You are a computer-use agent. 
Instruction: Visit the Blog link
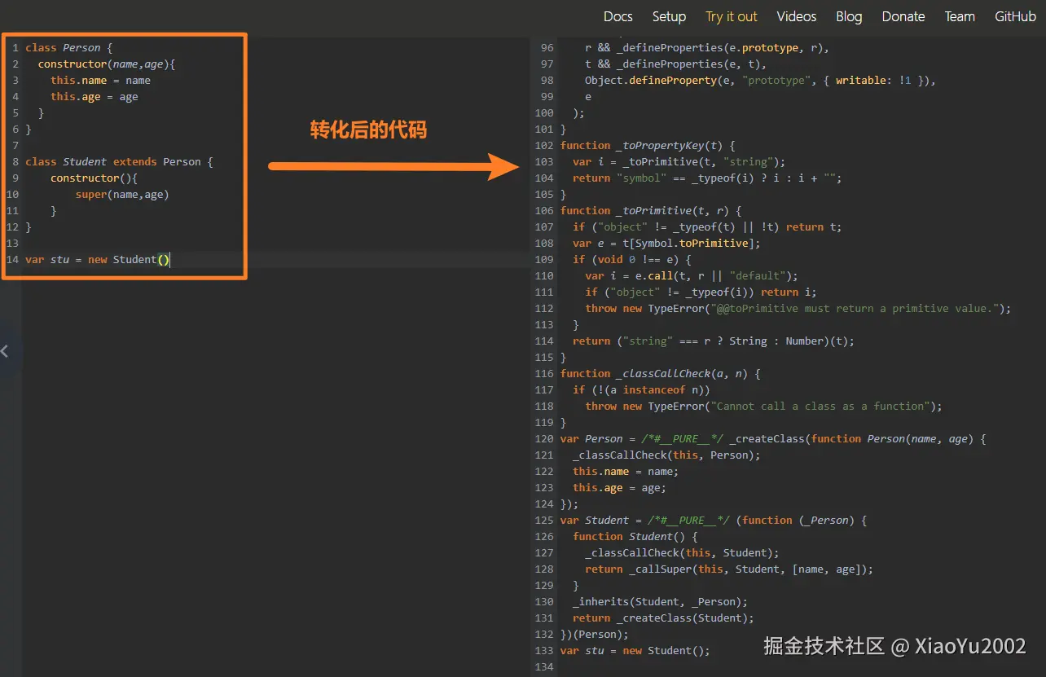[x=848, y=16]
